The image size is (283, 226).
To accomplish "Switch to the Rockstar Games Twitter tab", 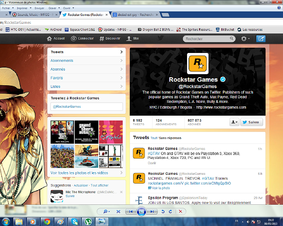I will click(84, 15).
